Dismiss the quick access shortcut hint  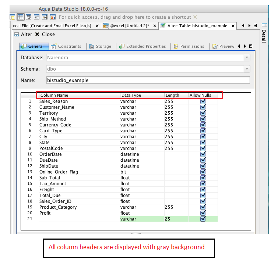click(195, 17)
